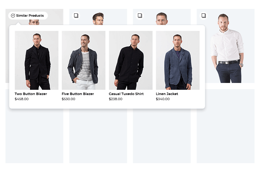Click the third product card's model image
This screenshot has width=260, height=169.
pyautogui.click(x=162, y=18)
